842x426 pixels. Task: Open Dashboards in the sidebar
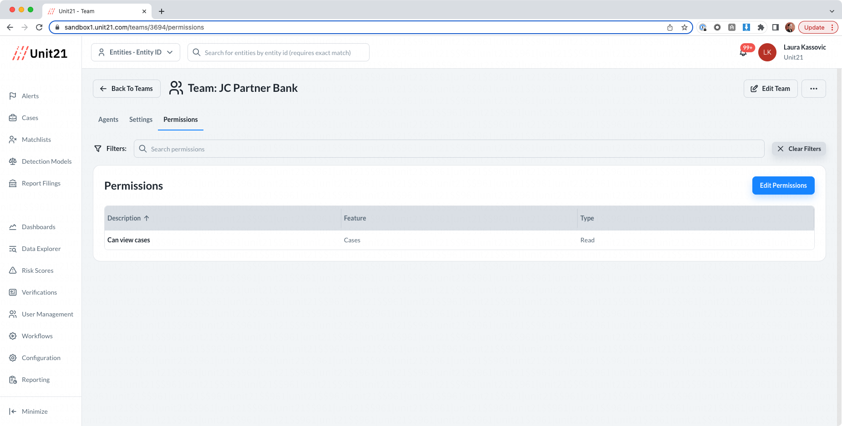click(x=32, y=227)
